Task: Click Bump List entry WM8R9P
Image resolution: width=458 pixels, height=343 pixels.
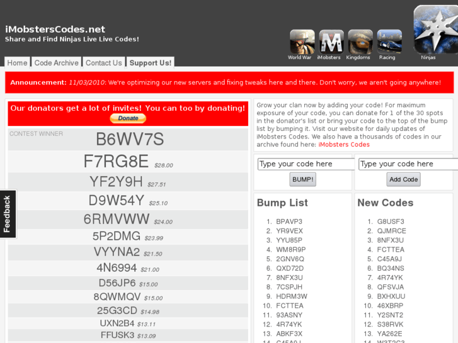Action: [291, 250]
